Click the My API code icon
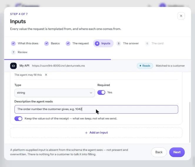 click(14, 66)
